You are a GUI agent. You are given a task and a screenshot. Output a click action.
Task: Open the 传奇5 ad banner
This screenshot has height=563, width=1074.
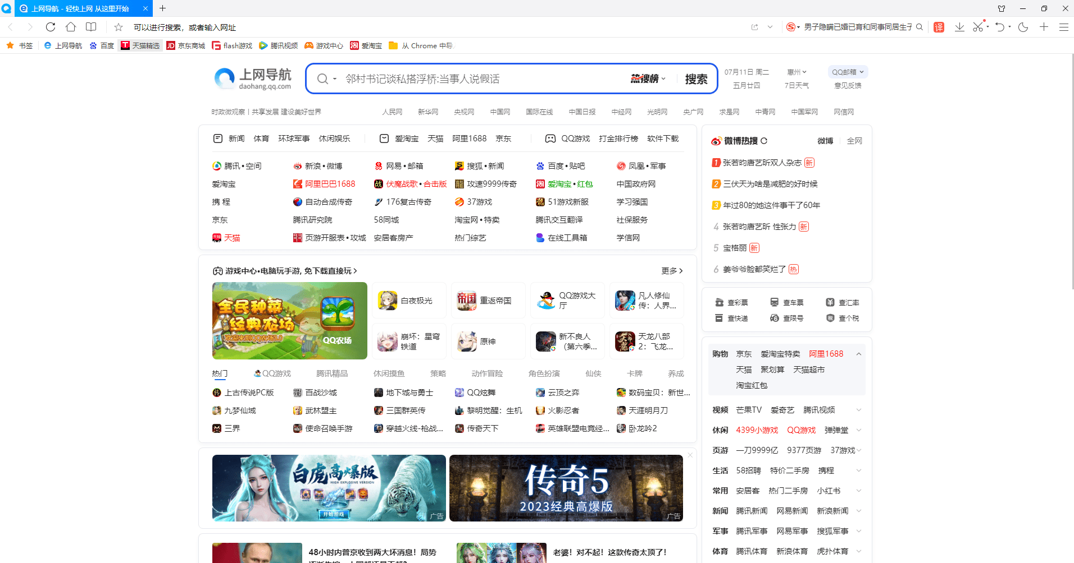pyautogui.click(x=566, y=488)
